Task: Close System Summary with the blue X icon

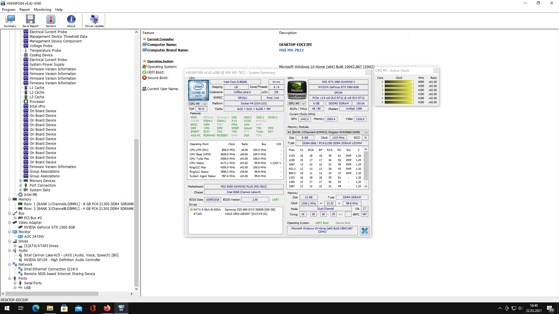Action: (x=365, y=231)
